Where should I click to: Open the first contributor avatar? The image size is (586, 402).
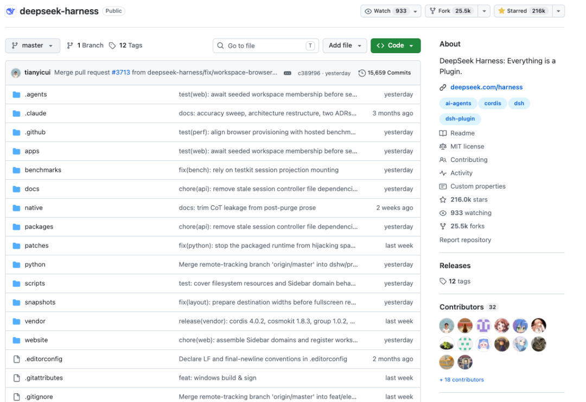pos(447,326)
